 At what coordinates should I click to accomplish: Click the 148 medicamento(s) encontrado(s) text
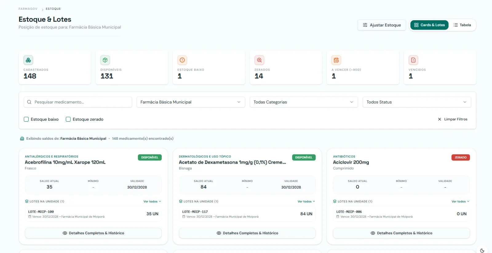pyautogui.click(x=143, y=138)
